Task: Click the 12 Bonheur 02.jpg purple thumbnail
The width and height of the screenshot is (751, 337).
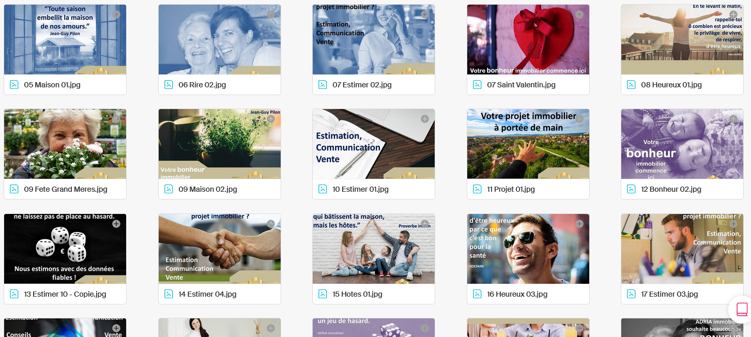Action: [682, 144]
